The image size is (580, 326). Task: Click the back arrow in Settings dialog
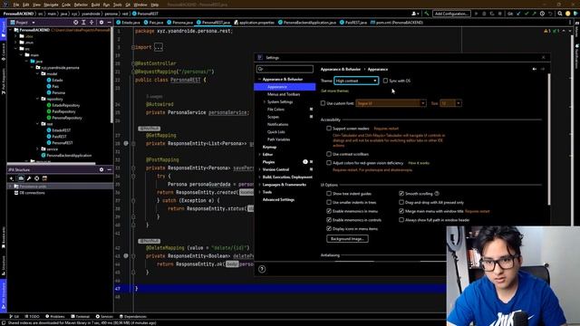pos(535,69)
